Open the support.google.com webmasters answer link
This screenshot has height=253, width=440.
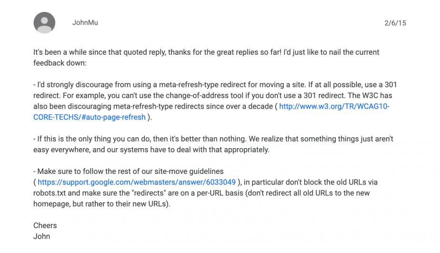[137, 182]
